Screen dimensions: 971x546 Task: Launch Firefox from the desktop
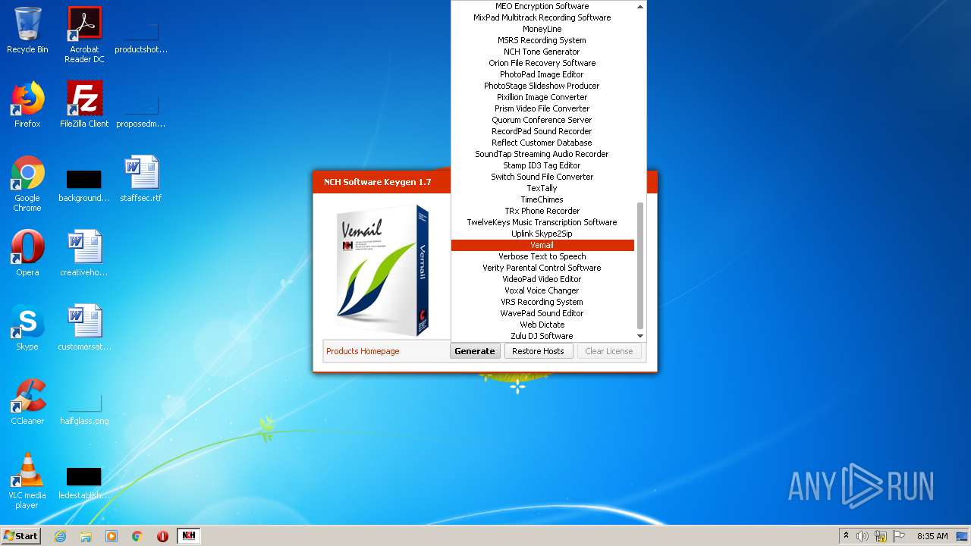(x=27, y=105)
